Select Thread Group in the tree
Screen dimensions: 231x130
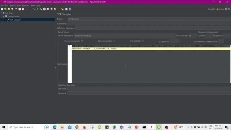[13, 16]
